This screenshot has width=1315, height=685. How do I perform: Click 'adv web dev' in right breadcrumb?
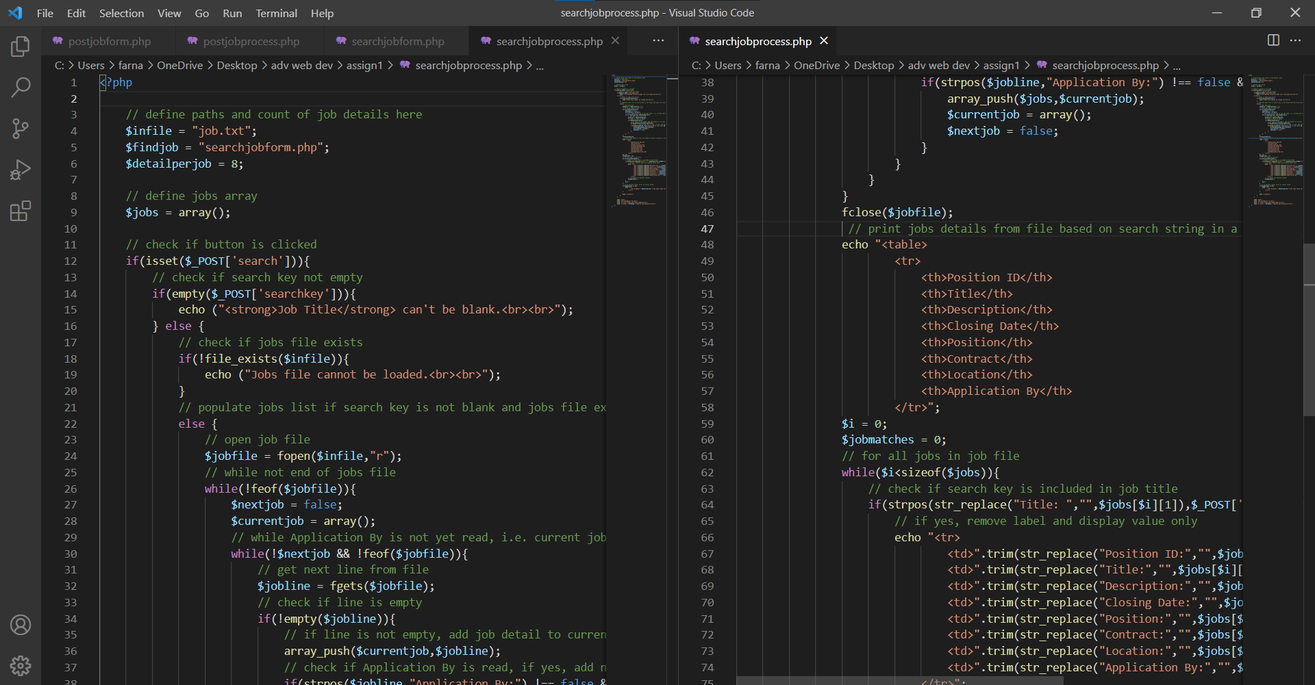tap(939, 65)
